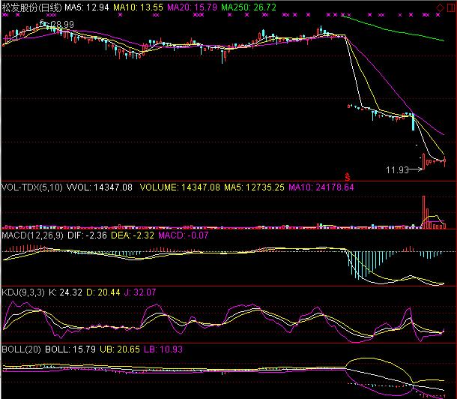Click the D: 20.44 value
Screen dimensions: 457x399
(x=103, y=292)
